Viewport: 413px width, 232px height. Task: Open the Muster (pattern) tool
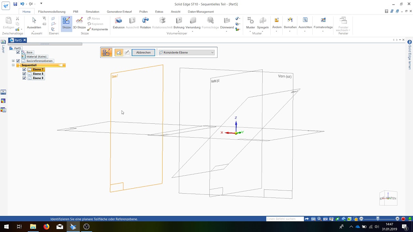tap(250, 23)
